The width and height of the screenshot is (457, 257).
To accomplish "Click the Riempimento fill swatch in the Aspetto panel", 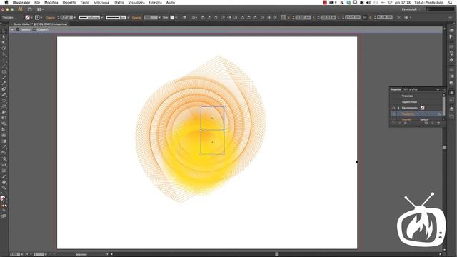I will coord(422,108).
